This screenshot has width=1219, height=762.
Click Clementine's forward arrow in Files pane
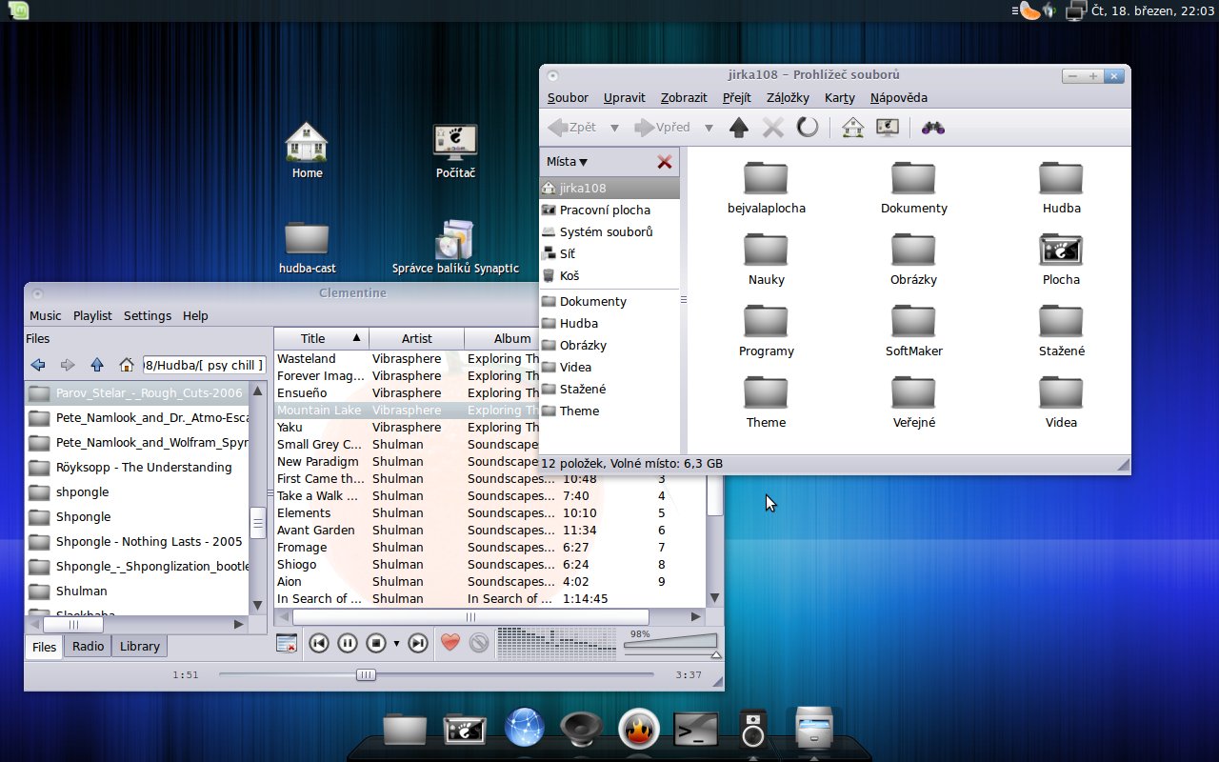(x=68, y=365)
